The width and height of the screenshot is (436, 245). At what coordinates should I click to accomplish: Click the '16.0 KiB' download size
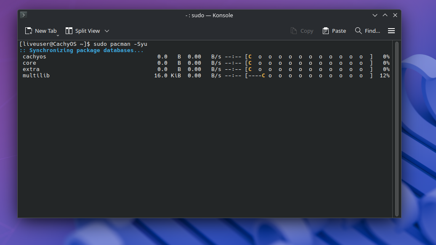click(x=167, y=76)
